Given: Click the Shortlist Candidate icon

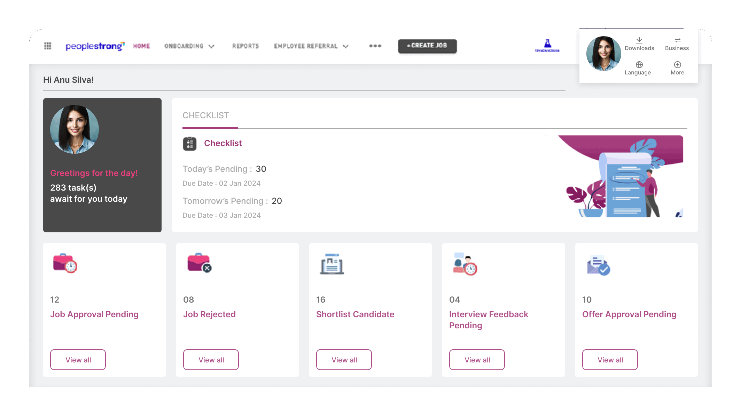Looking at the screenshot, I should [x=332, y=264].
